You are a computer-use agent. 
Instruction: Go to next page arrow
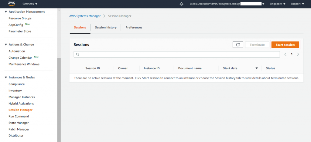(298, 54)
